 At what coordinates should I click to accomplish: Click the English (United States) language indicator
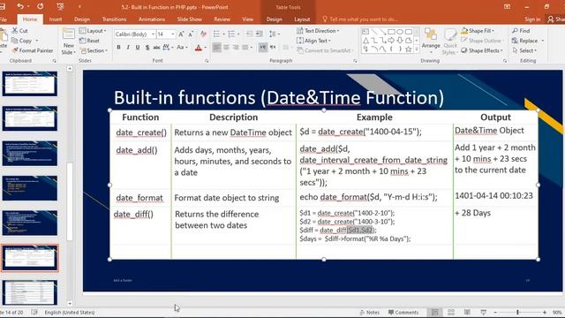[70, 312]
